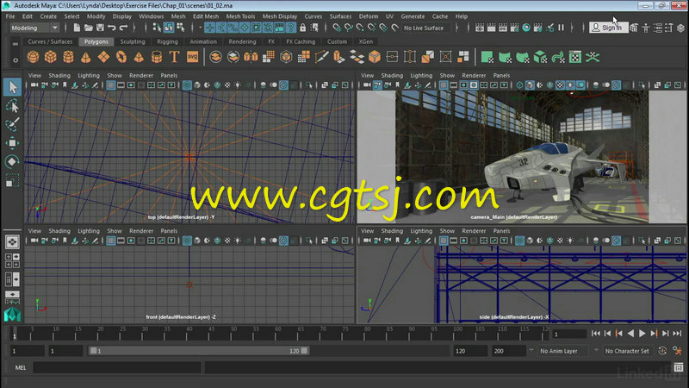Switch to the single perspective view layout

(x=12, y=242)
